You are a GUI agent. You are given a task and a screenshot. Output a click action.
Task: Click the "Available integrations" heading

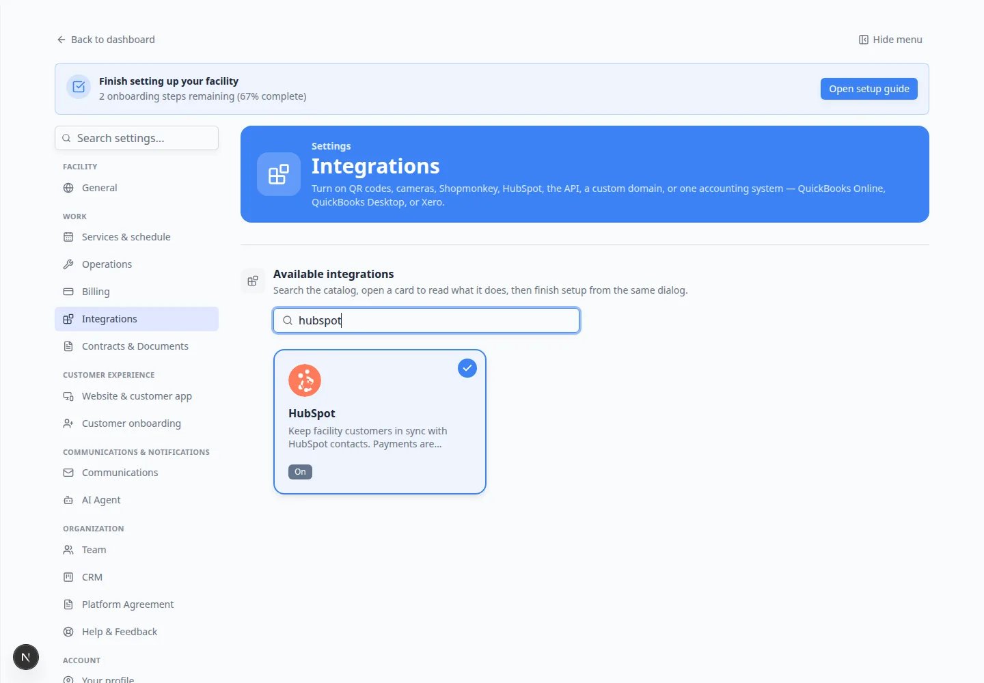click(x=333, y=274)
